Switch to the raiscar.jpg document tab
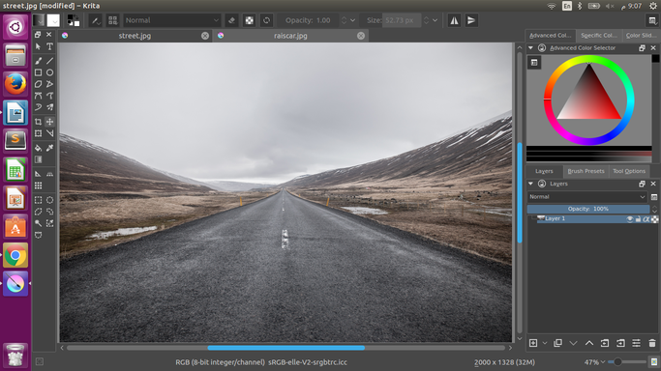Viewport: 661px width, 371px height. [x=290, y=36]
